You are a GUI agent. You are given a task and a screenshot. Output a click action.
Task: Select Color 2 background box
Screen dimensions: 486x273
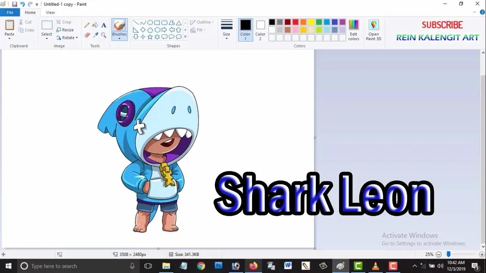click(260, 30)
